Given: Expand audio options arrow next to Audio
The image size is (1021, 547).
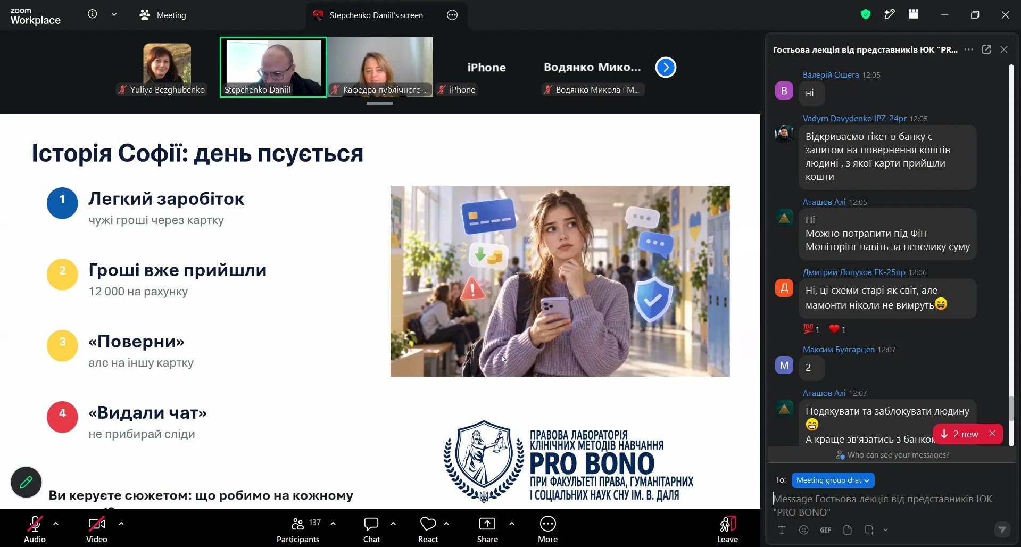Looking at the screenshot, I should coord(56,524).
